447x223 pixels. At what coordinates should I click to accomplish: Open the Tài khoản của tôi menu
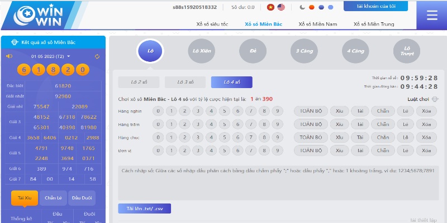pyautogui.click(x=375, y=6)
